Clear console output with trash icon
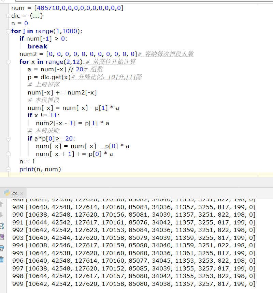The height and width of the screenshot is (293, 273). coord(2,259)
